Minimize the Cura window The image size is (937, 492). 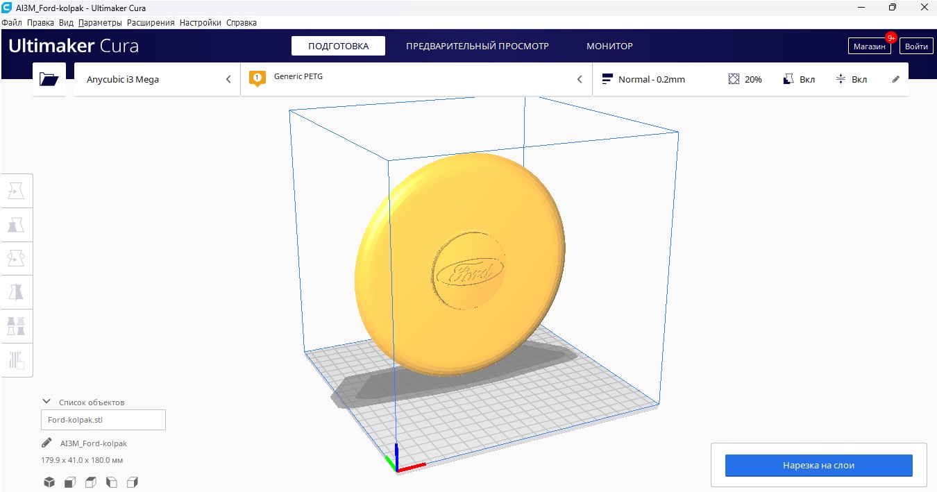click(862, 7)
